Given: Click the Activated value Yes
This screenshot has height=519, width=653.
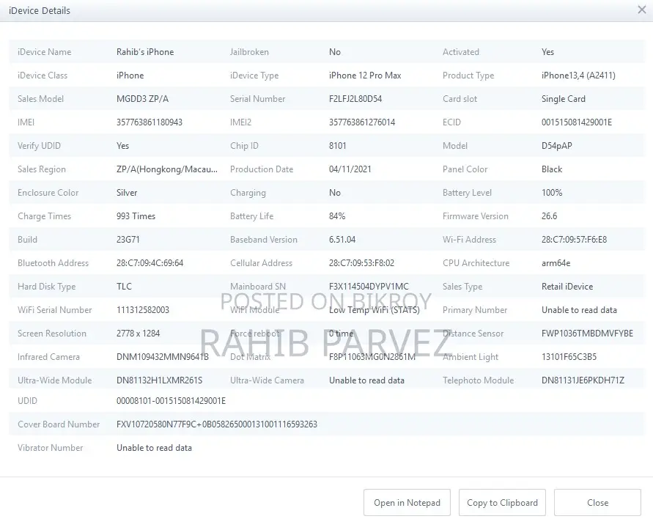Looking at the screenshot, I should [x=547, y=52].
